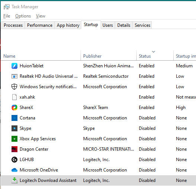This screenshot has width=196, height=189.
Task: Click the HuionTablet app icon
Action: [x=14, y=66]
